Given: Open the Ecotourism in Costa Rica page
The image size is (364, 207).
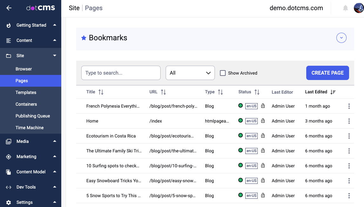Looking at the screenshot, I should coord(111,136).
